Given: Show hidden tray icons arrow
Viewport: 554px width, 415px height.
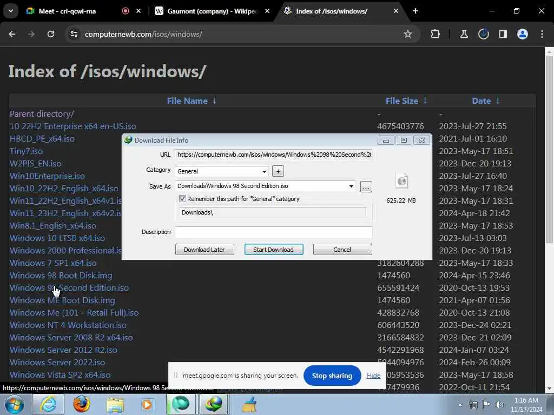Looking at the screenshot, I should click(460, 405).
